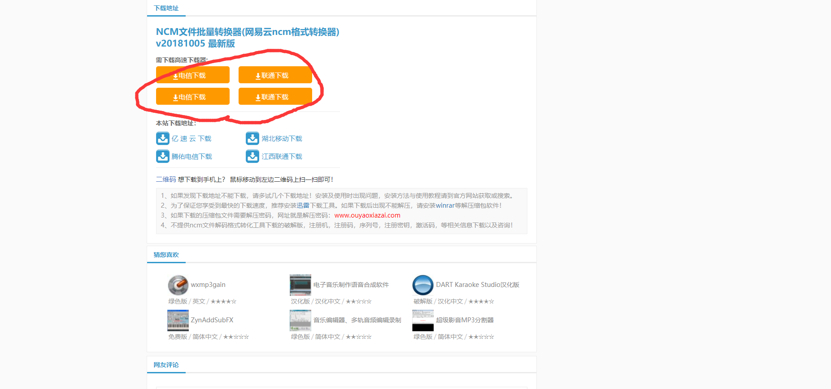
Task: Click the NCM文件批量转换器 v20181005 heading
Action: coord(248,38)
